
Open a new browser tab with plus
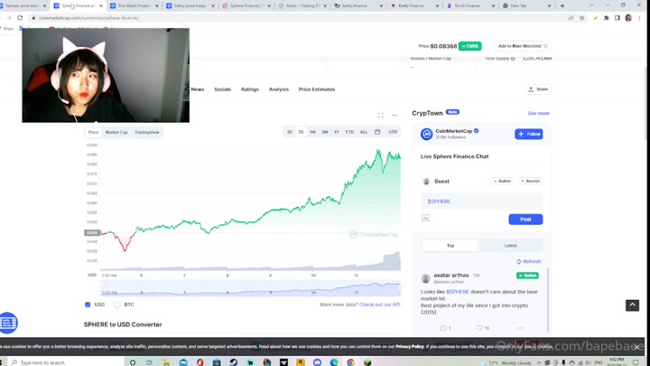[x=562, y=5]
